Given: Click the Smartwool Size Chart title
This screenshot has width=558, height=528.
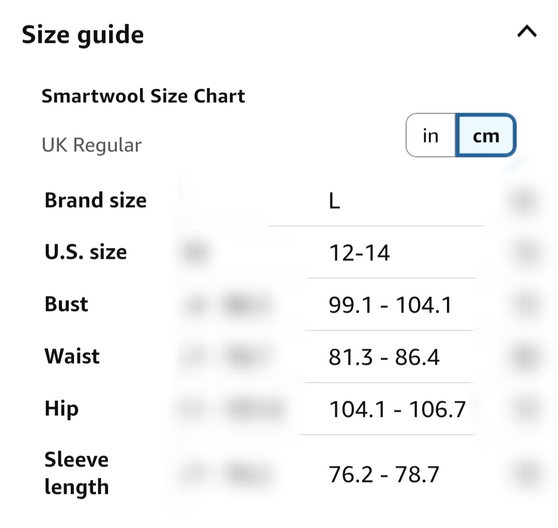Looking at the screenshot, I should click(x=143, y=96).
